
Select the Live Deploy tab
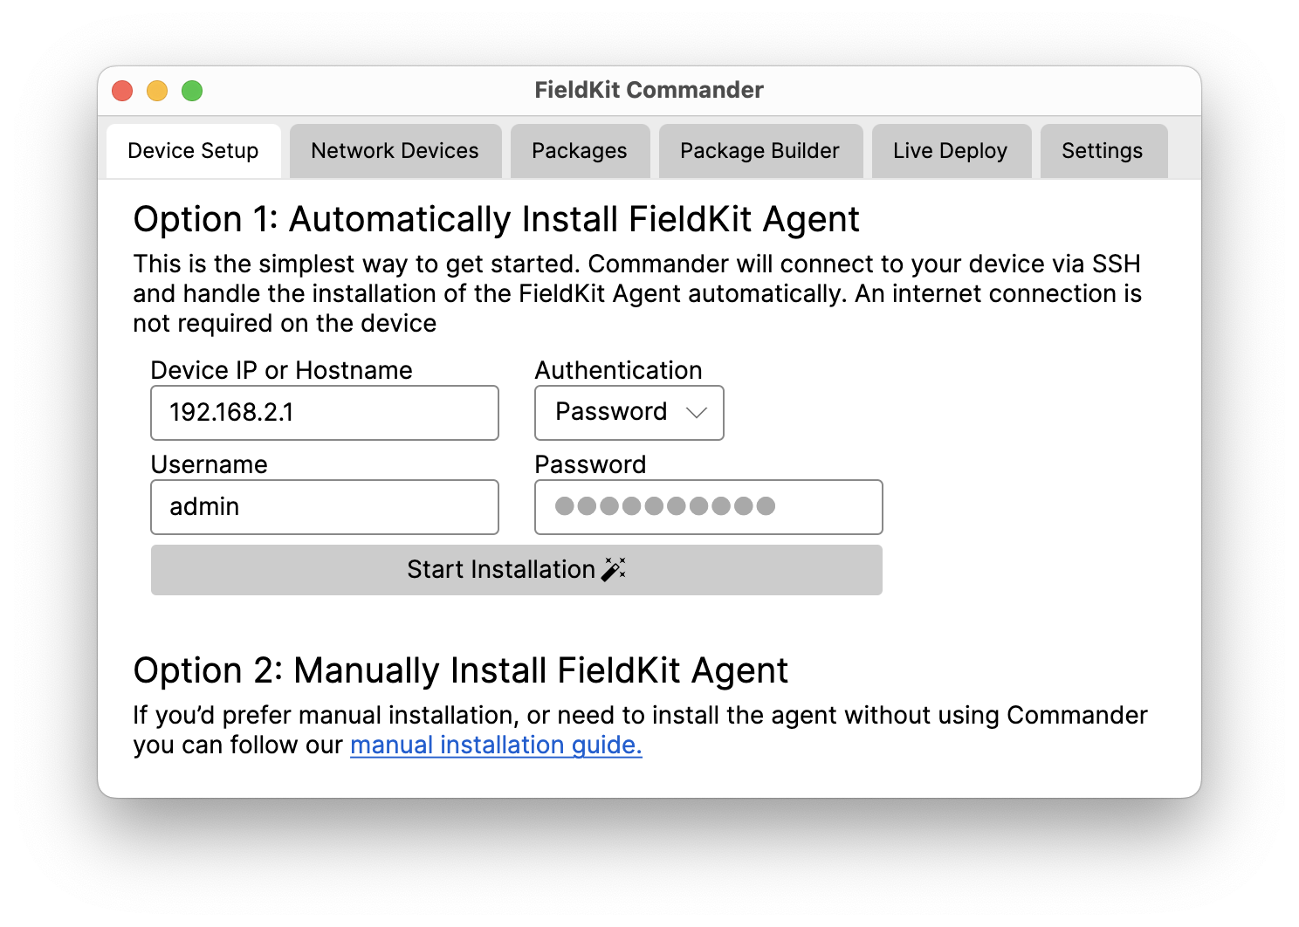pyautogui.click(x=950, y=151)
